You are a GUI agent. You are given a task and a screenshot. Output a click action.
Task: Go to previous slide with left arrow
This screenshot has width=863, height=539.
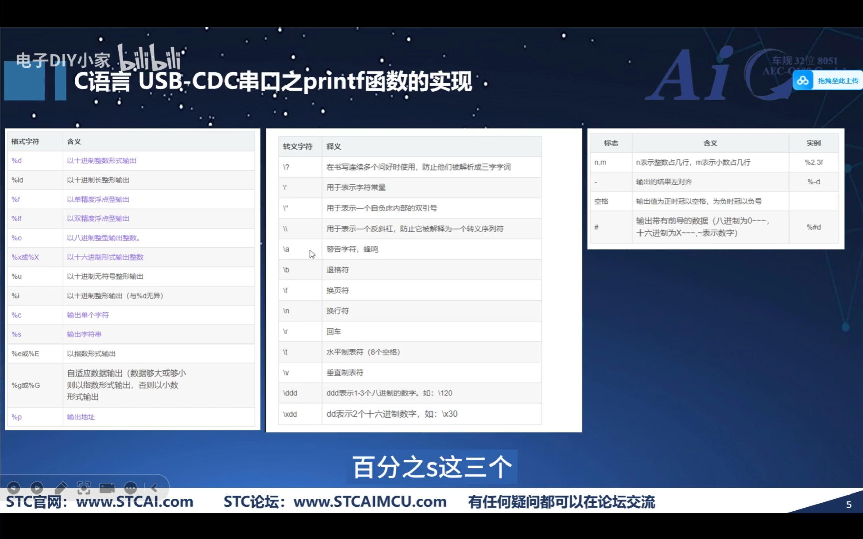point(13,487)
